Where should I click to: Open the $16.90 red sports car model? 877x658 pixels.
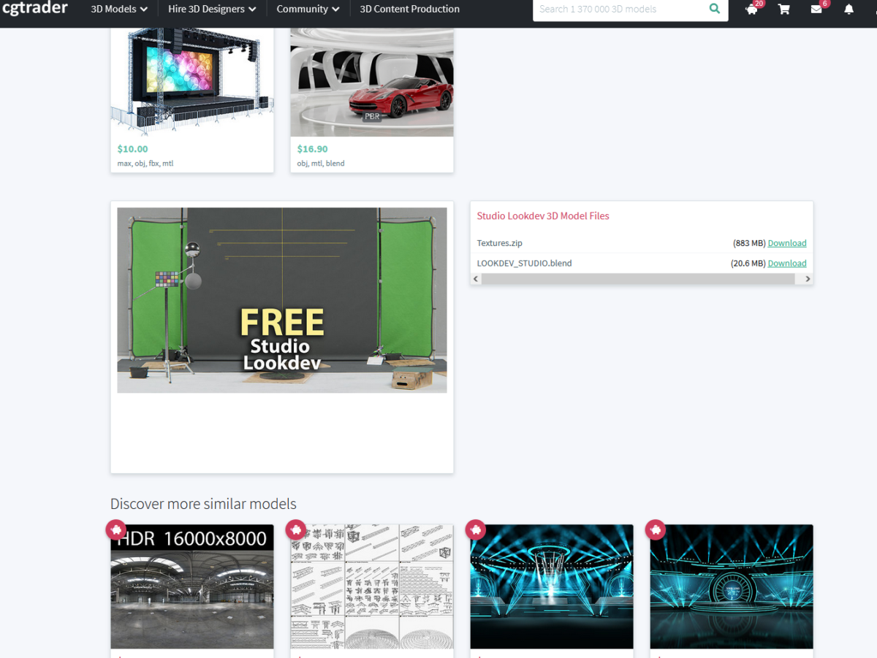coord(372,80)
